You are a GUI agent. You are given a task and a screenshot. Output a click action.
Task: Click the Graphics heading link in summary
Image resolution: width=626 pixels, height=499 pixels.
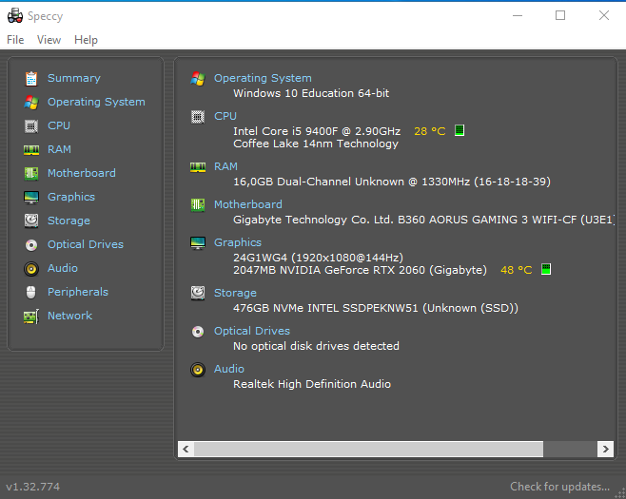pos(238,242)
